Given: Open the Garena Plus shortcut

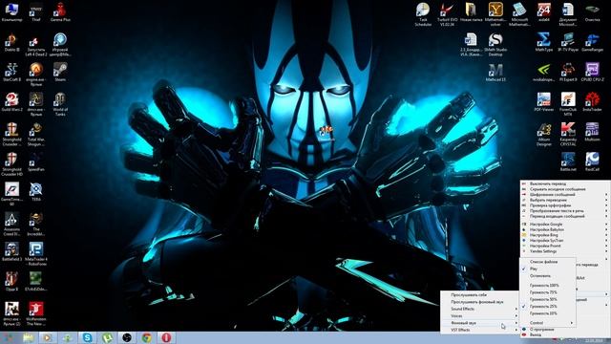Looking at the screenshot, I should tap(60, 11).
